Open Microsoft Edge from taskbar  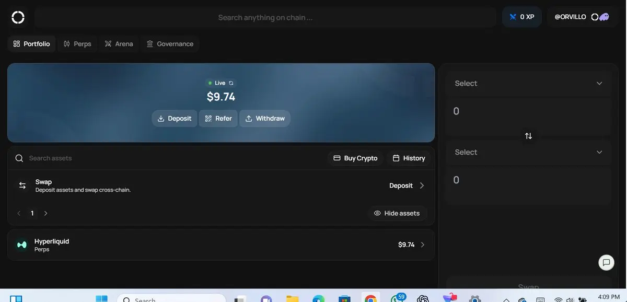coord(318,299)
